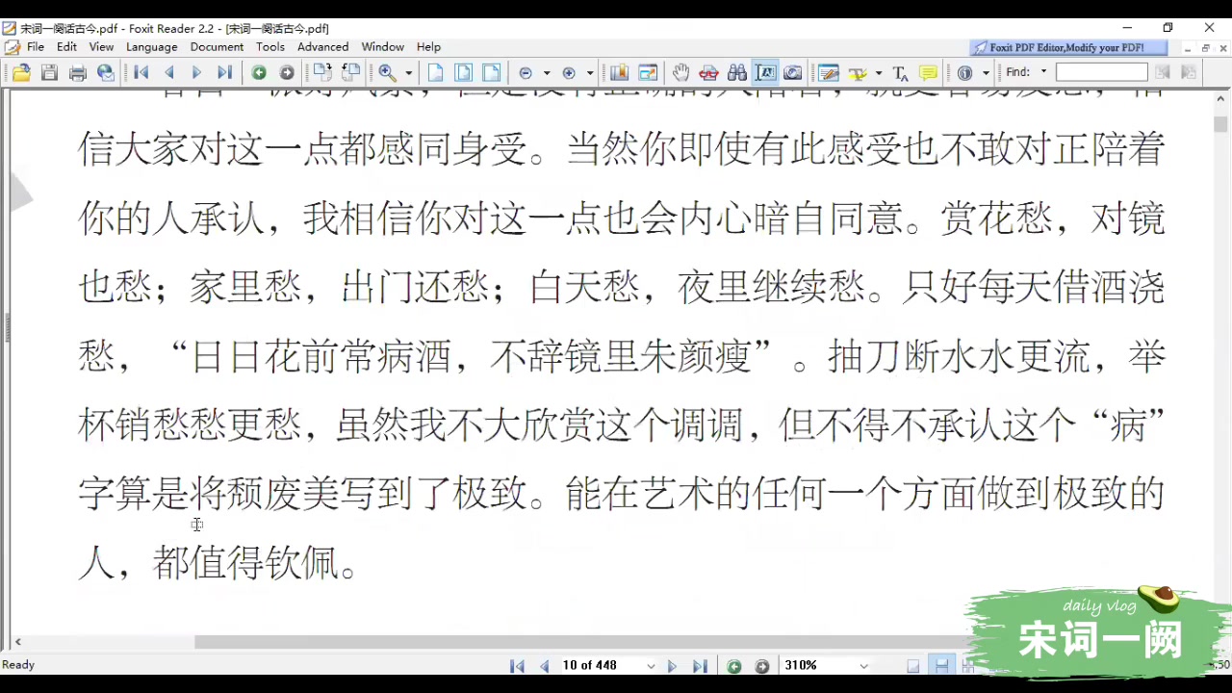Click the Zoom Out minus button
This screenshot has width=1232, height=693.
[x=526, y=73]
